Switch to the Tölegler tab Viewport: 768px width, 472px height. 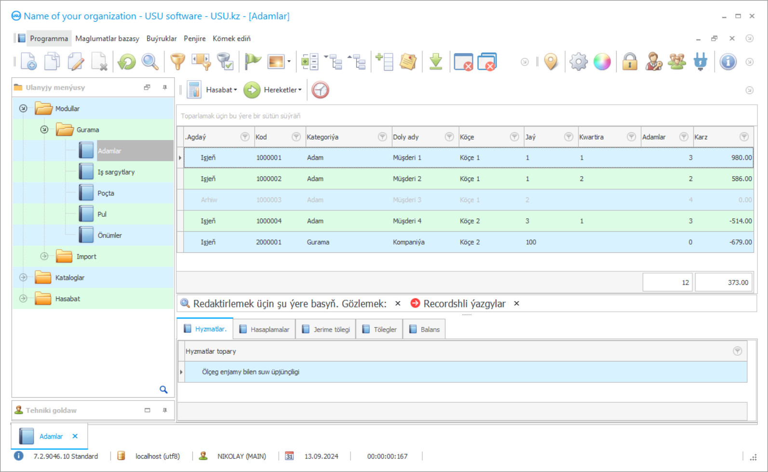379,330
